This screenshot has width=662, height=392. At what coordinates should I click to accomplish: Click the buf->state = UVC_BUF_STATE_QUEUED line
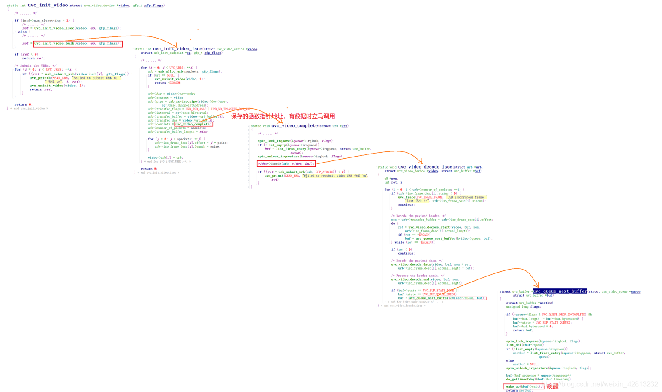pos(542,323)
